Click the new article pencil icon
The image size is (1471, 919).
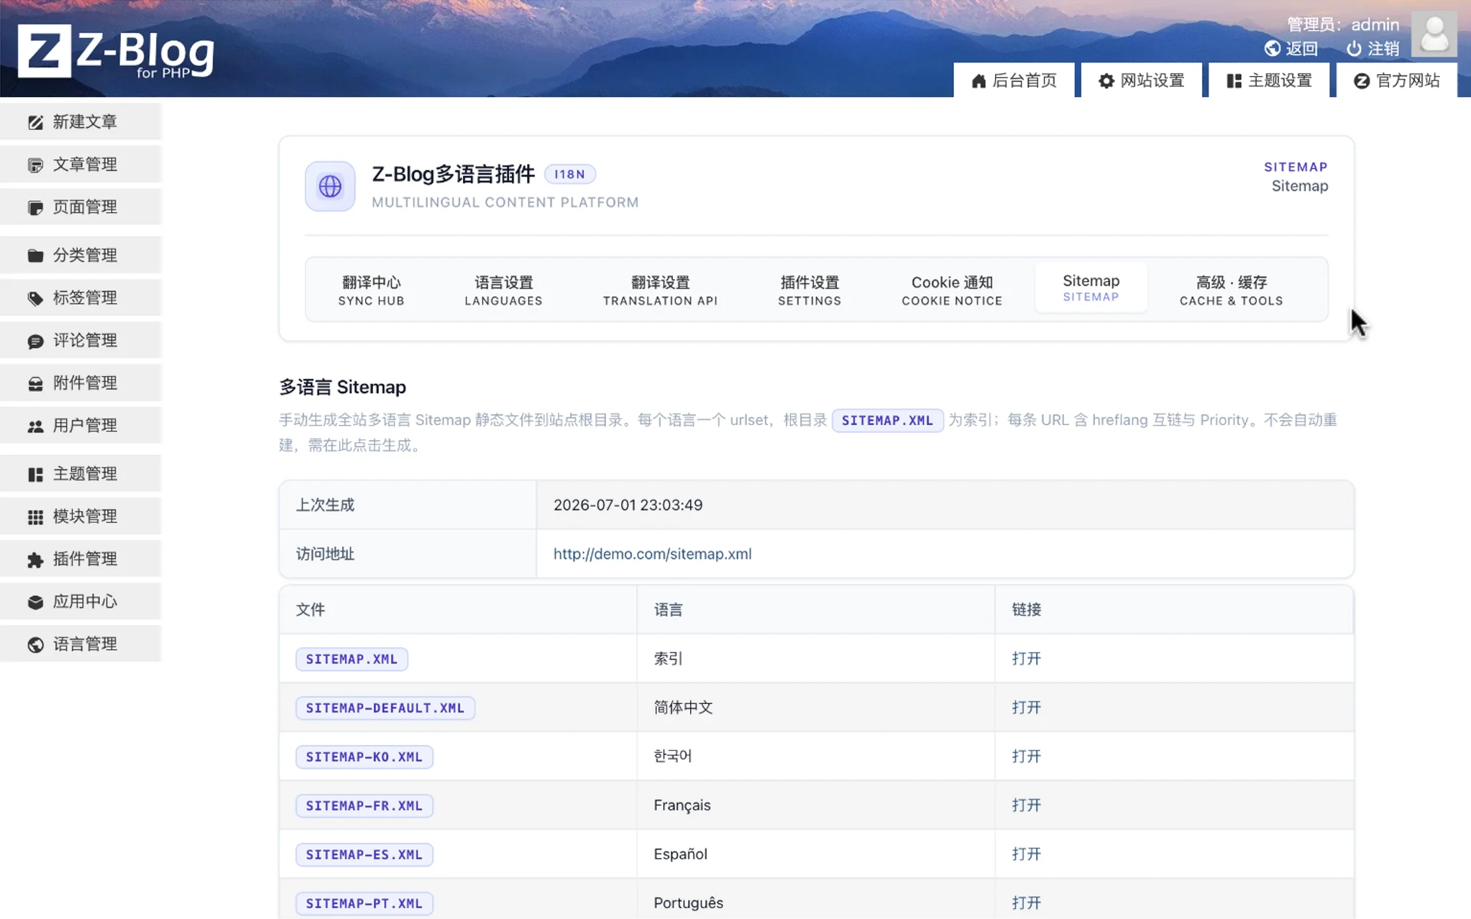coord(35,122)
